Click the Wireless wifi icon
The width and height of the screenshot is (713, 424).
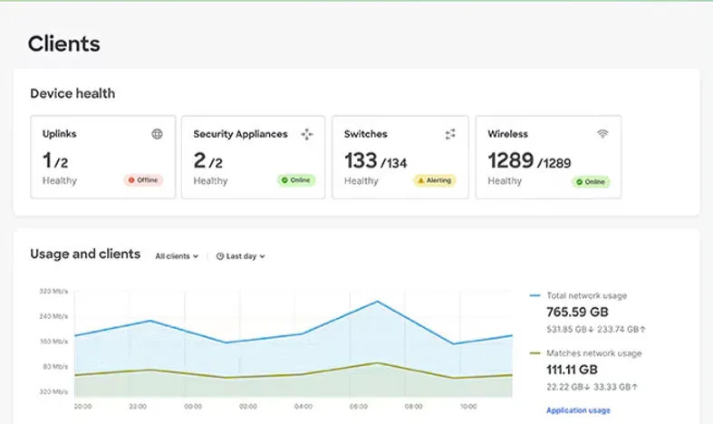[x=602, y=134]
